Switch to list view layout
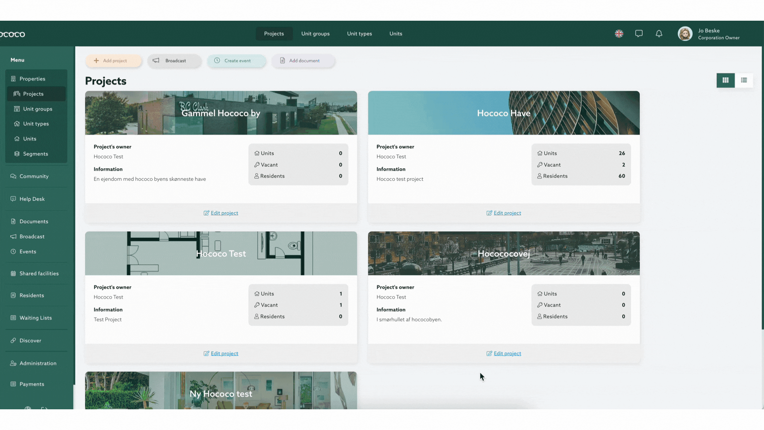 [x=744, y=80]
